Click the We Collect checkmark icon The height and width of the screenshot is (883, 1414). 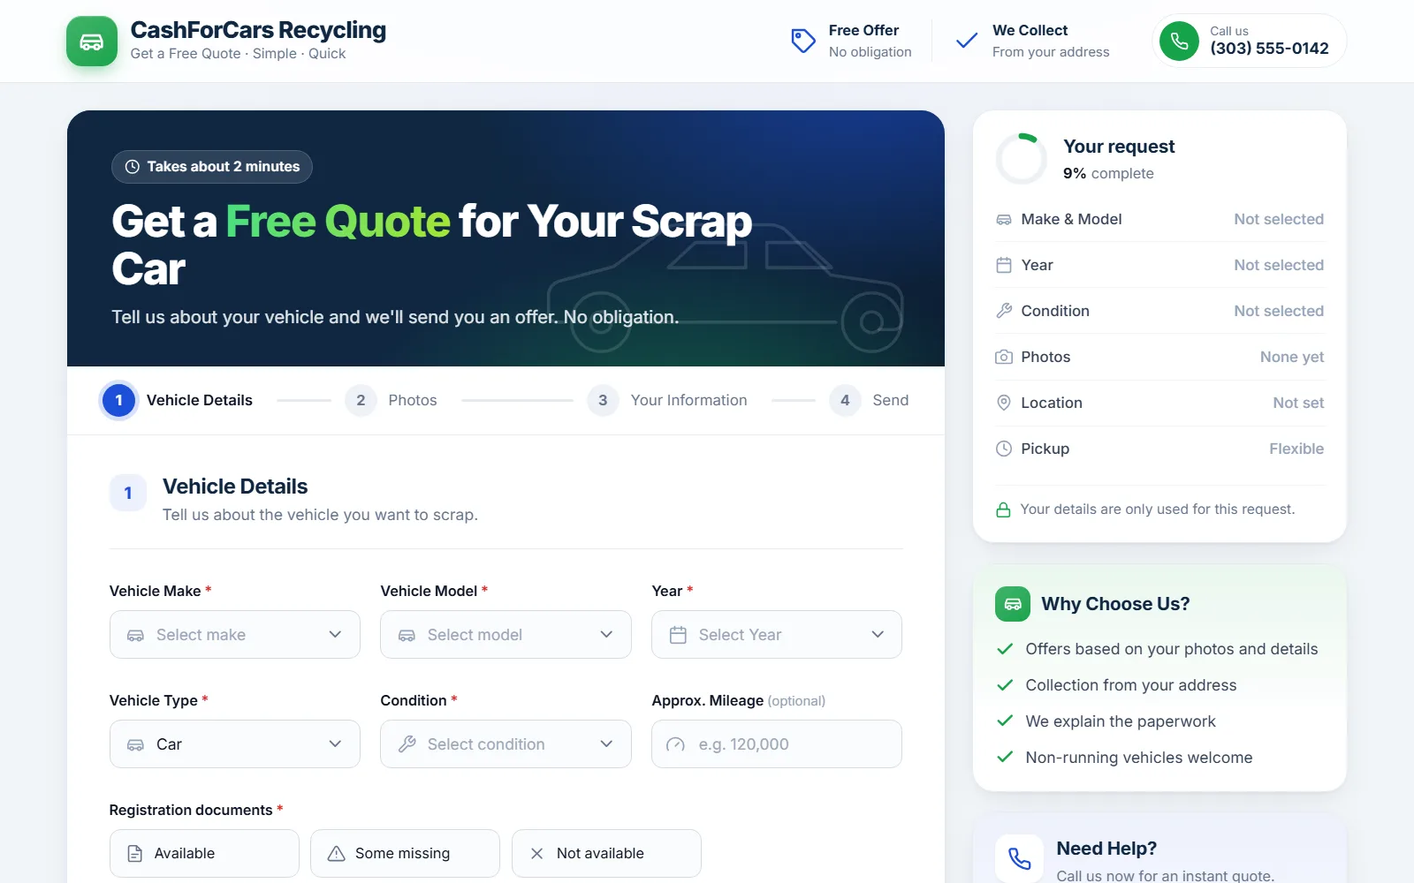click(967, 41)
